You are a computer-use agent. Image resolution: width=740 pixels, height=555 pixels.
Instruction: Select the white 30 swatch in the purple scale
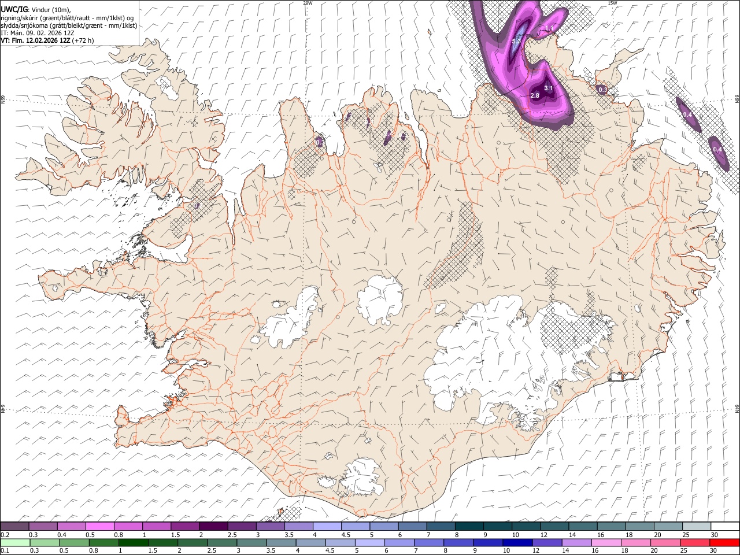click(725, 526)
